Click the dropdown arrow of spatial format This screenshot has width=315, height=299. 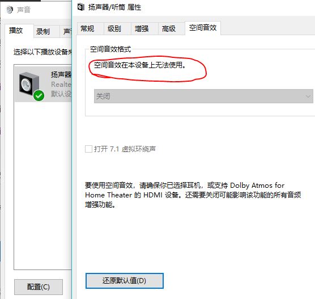pyautogui.click(x=308, y=96)
